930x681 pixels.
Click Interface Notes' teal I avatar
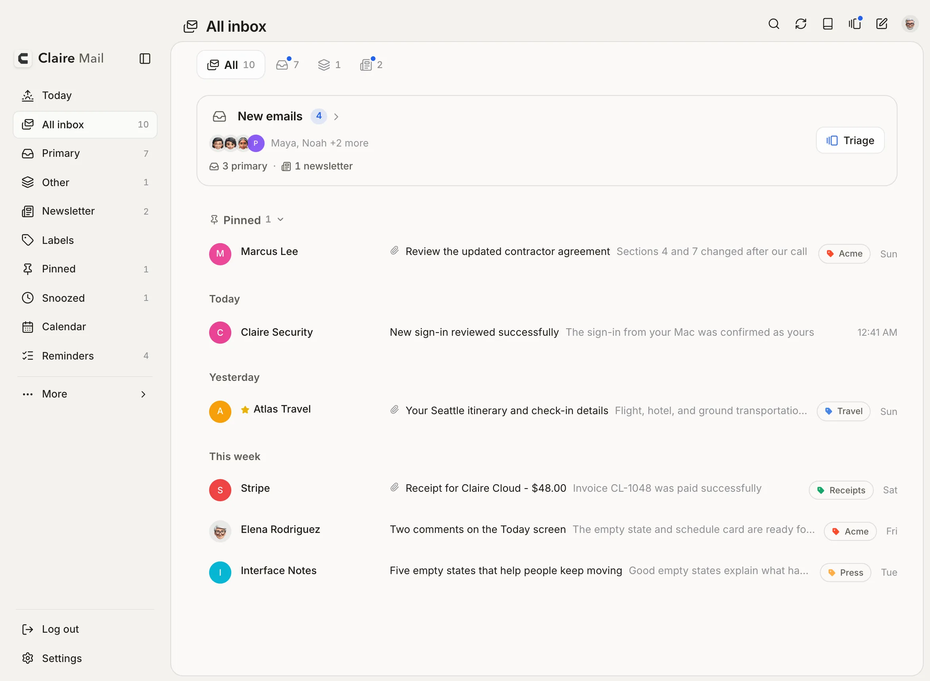point(220,572)
